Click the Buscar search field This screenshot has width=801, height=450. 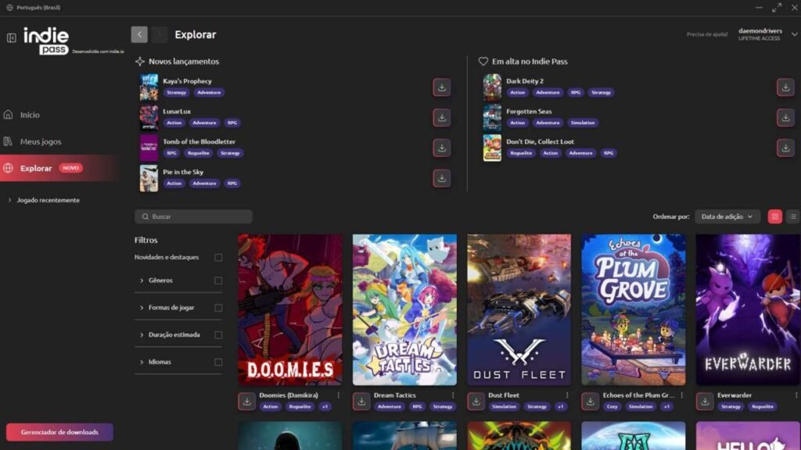click(x=194, y=216)
